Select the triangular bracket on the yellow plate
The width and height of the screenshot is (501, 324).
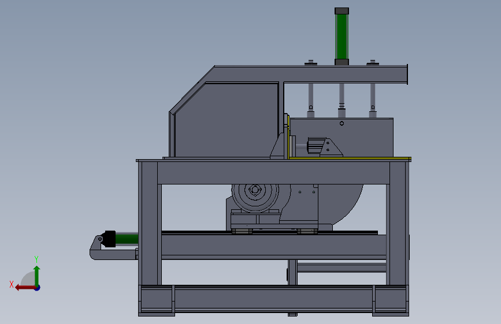(x=332, y=148)
